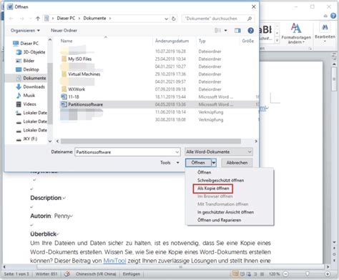Toggle Einfügen mode in status bar
339x280 pixels.
tap(132, 274)
